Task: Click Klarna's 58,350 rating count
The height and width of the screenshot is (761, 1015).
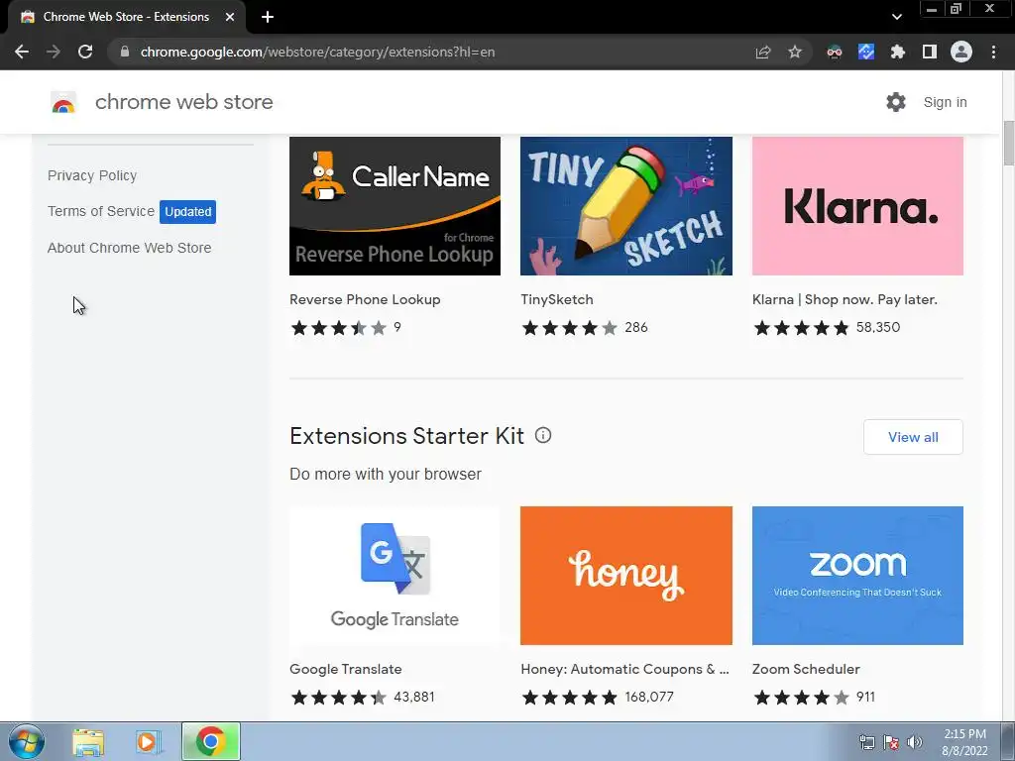Action: pyautogui.click(x=878, y=327)
